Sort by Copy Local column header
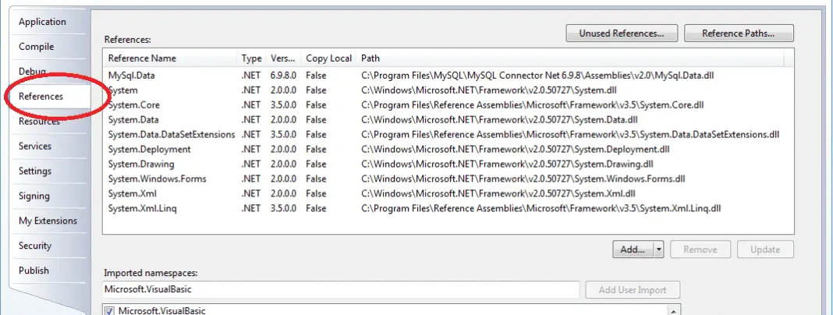 [328, 58]
